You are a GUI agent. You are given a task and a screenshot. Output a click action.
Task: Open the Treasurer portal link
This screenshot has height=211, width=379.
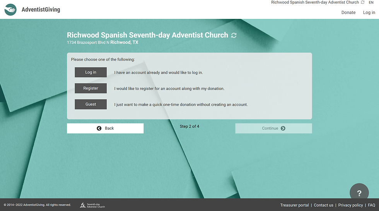click(x=294, y=205)
